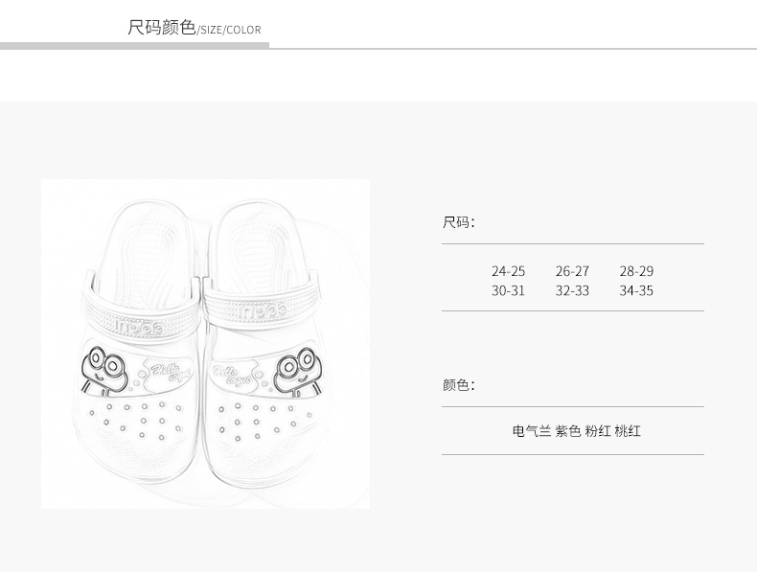Pick the 粉红 color option
Image resolution: width=757 pixels, height=572 pixels.
point(598,431)
